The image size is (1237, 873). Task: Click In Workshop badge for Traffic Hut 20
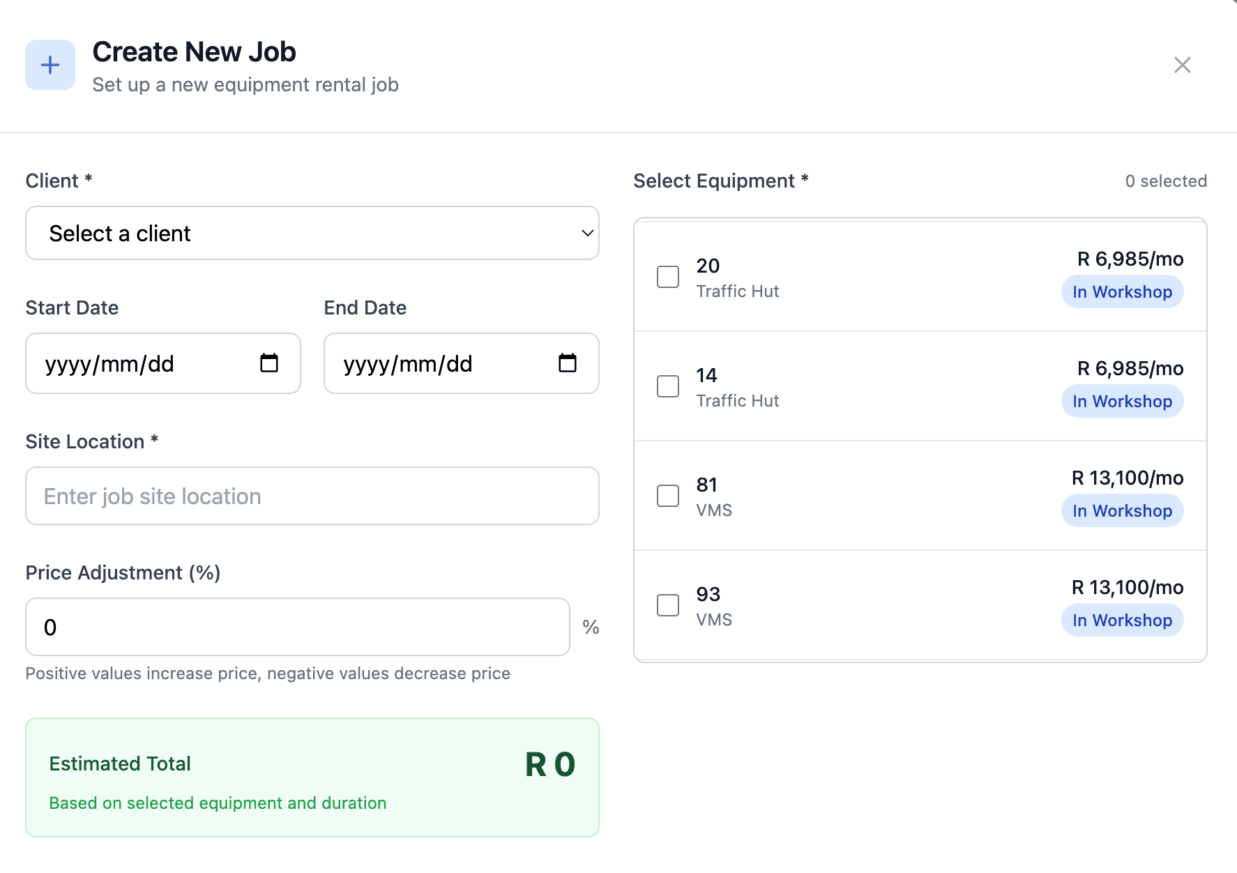pyautogui.click(x=1122, y=291)
